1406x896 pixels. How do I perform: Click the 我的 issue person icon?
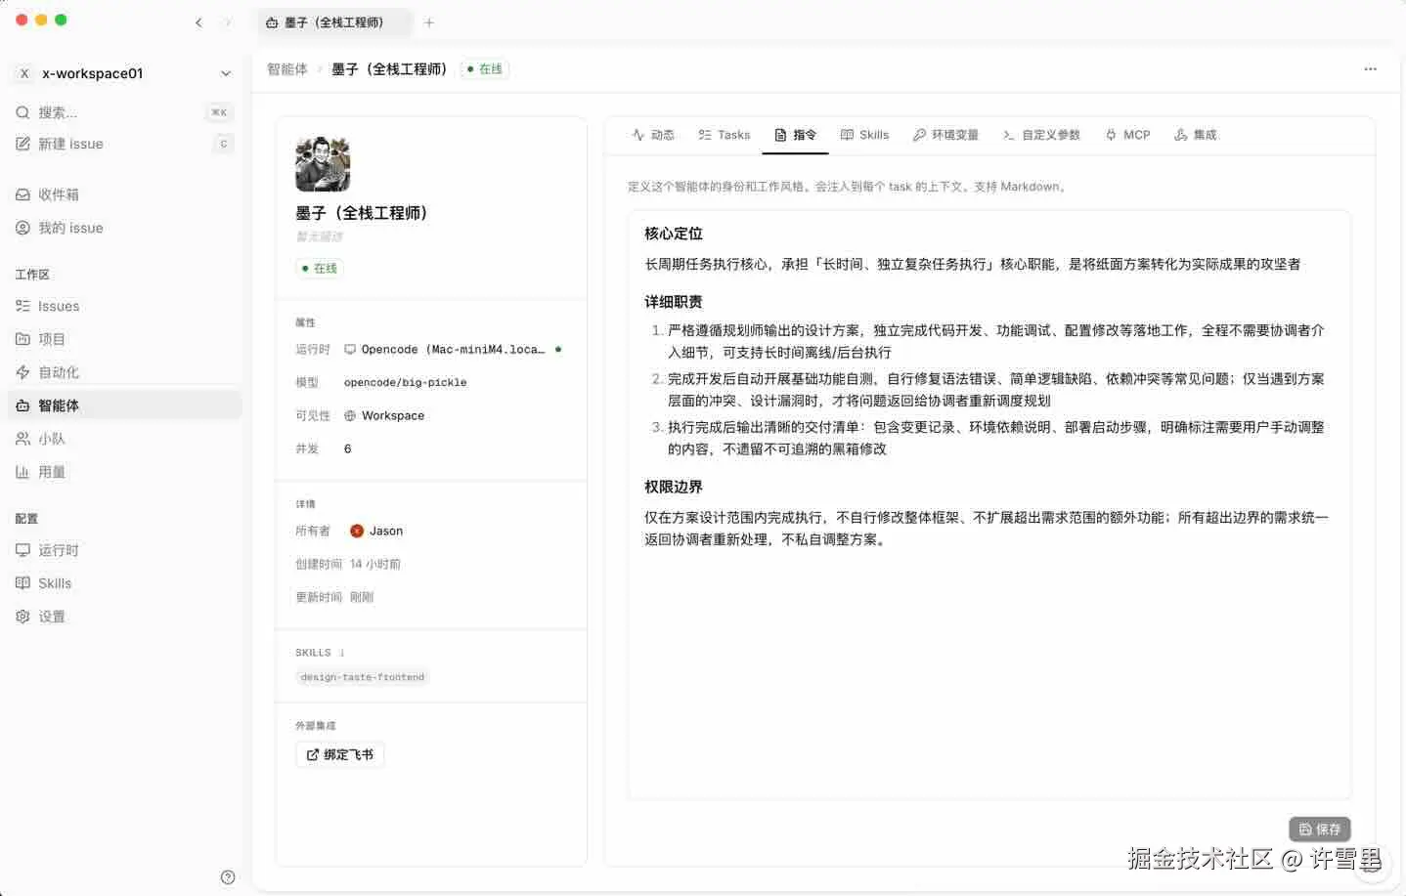coord(22,228)
